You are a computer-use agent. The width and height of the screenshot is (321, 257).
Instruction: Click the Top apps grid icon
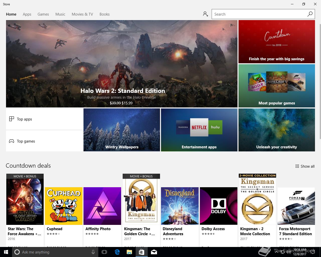click(12, 119)
